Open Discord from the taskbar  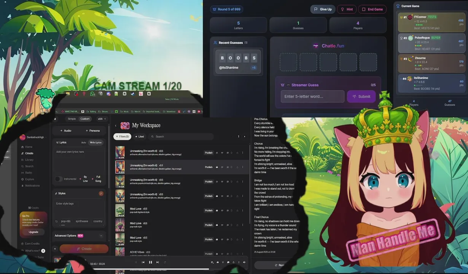108,94
